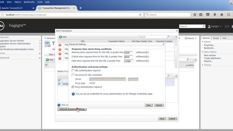
Task: Enable Use proxy for URL connection
Action: coord(73,75)
